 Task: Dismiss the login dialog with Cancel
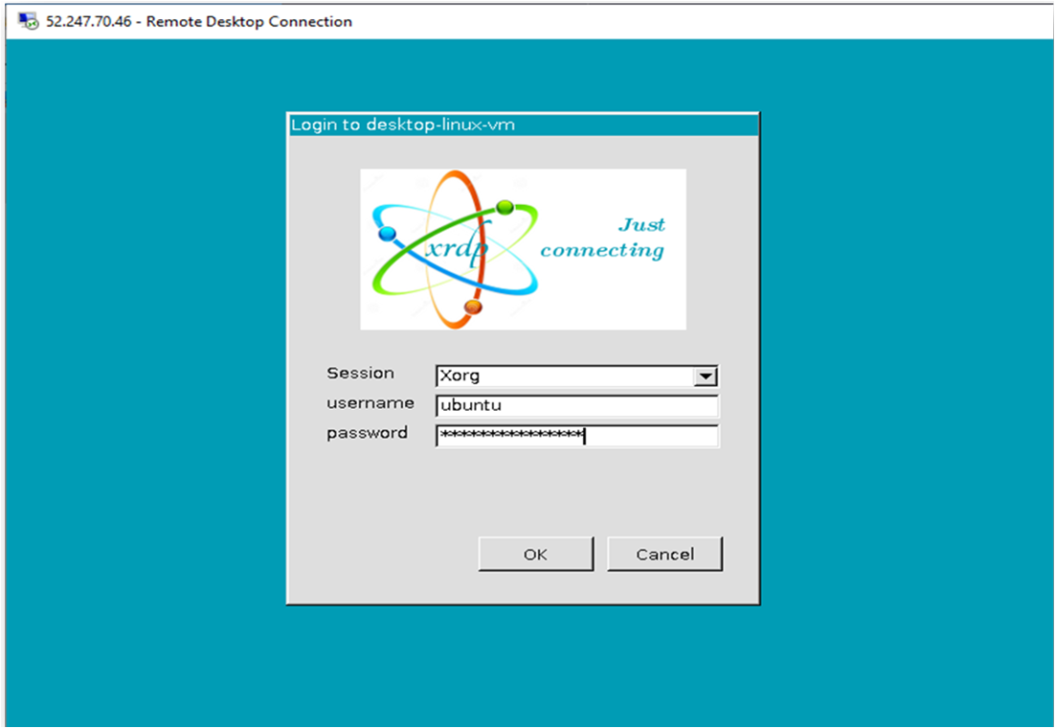(664, 554)
